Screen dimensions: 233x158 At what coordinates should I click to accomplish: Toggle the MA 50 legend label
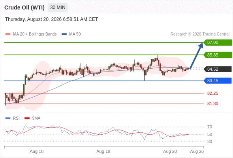[x=75, y=34]
